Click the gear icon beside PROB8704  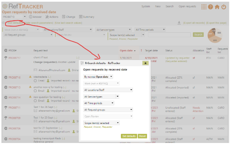point(6,139)
